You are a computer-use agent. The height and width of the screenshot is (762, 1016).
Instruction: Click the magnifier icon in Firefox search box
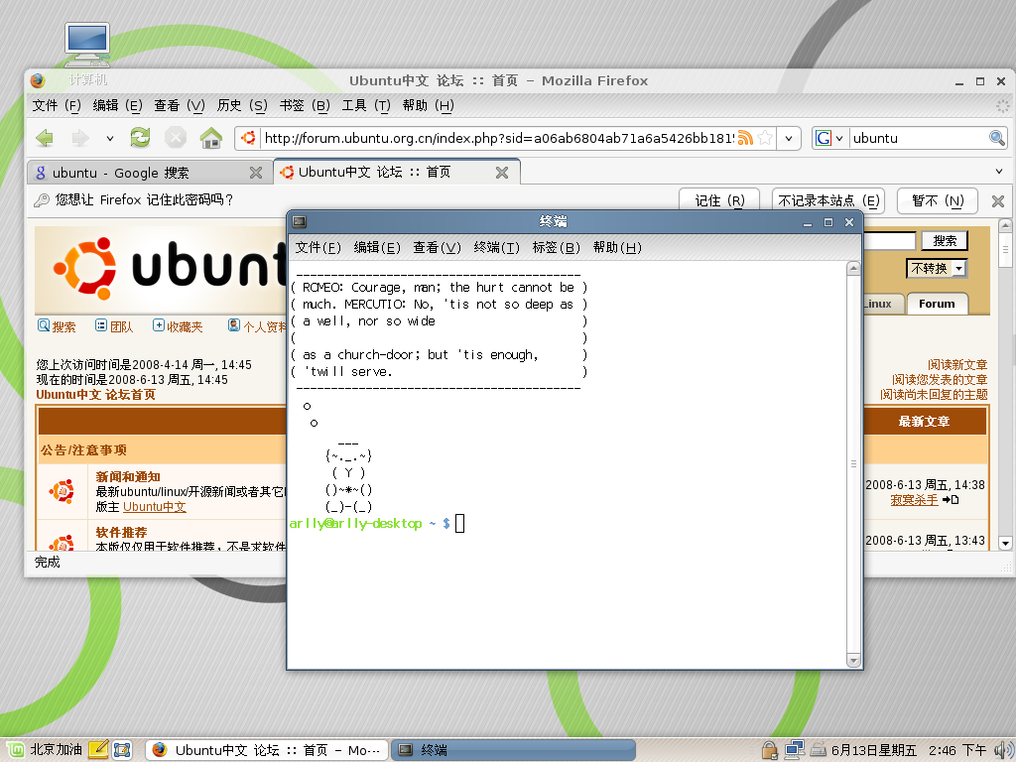pos(996,137)
